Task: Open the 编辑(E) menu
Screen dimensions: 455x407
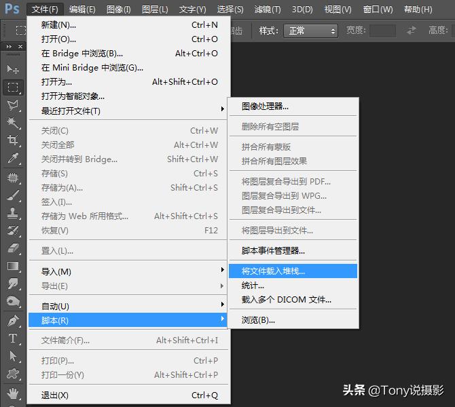Action: [x=82, y=9]
